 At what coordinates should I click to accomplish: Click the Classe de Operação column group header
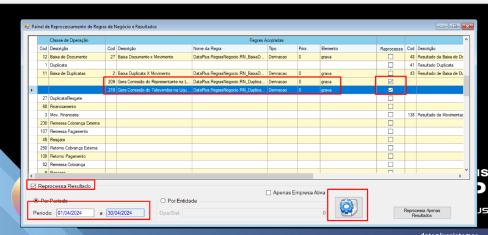pos(71,40)
